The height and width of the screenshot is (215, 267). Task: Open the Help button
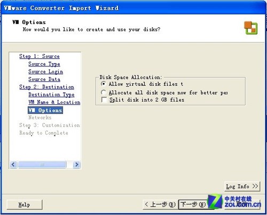point(25,204)
